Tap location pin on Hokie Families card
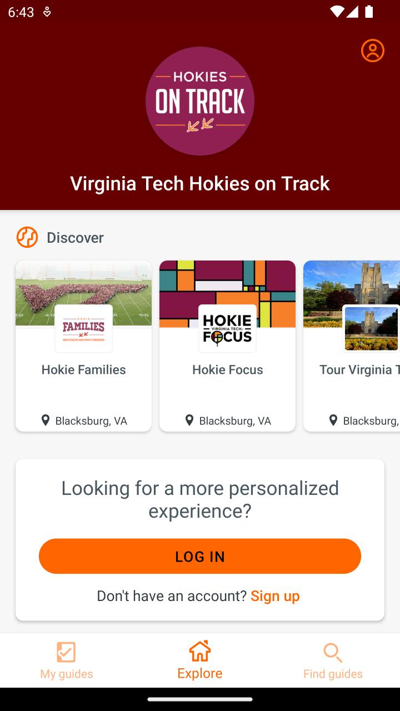Viewport: 400px width, 711px height. (x=46, y=420)
